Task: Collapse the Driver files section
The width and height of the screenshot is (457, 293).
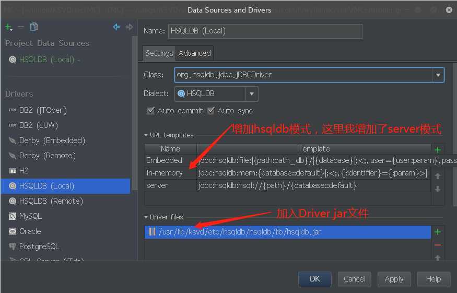Action: (x=146, y=217)
